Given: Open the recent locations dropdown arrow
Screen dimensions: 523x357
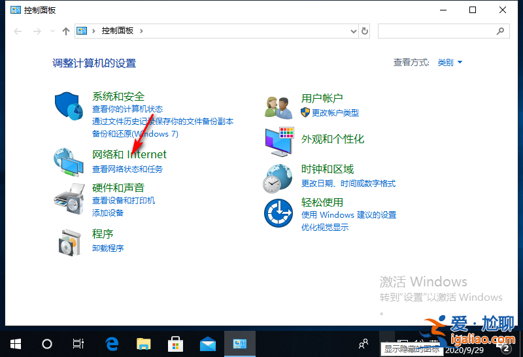Looking at the screenshot, I should 52,31.
